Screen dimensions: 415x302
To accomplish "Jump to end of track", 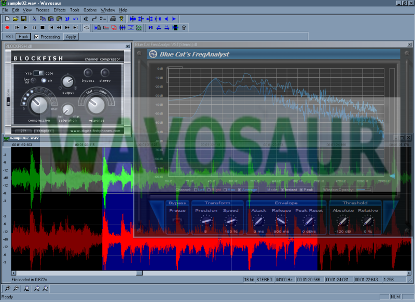I will point(76,27).
